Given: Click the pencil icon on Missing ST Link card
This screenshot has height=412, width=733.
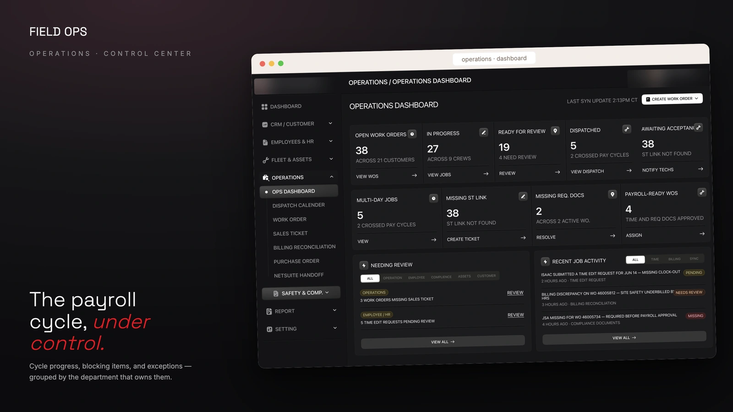Looking at the screenshot, I should (x=523, y=196).
